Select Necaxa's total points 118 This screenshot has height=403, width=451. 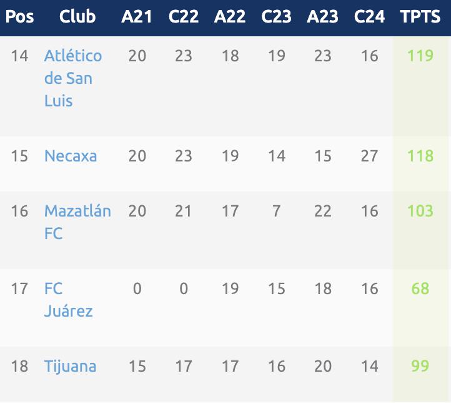420,156
